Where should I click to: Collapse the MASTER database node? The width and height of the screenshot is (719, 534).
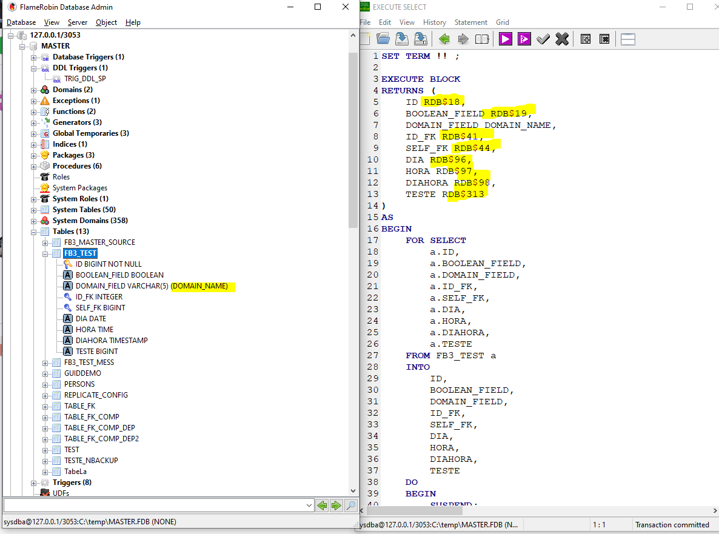click(x=22, y=46)
